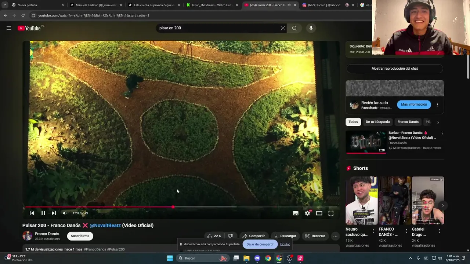Select the Franco Danós filter chip
Image resolution: width=470 pixels, height=264 pixels.
(x=408, y=122)
